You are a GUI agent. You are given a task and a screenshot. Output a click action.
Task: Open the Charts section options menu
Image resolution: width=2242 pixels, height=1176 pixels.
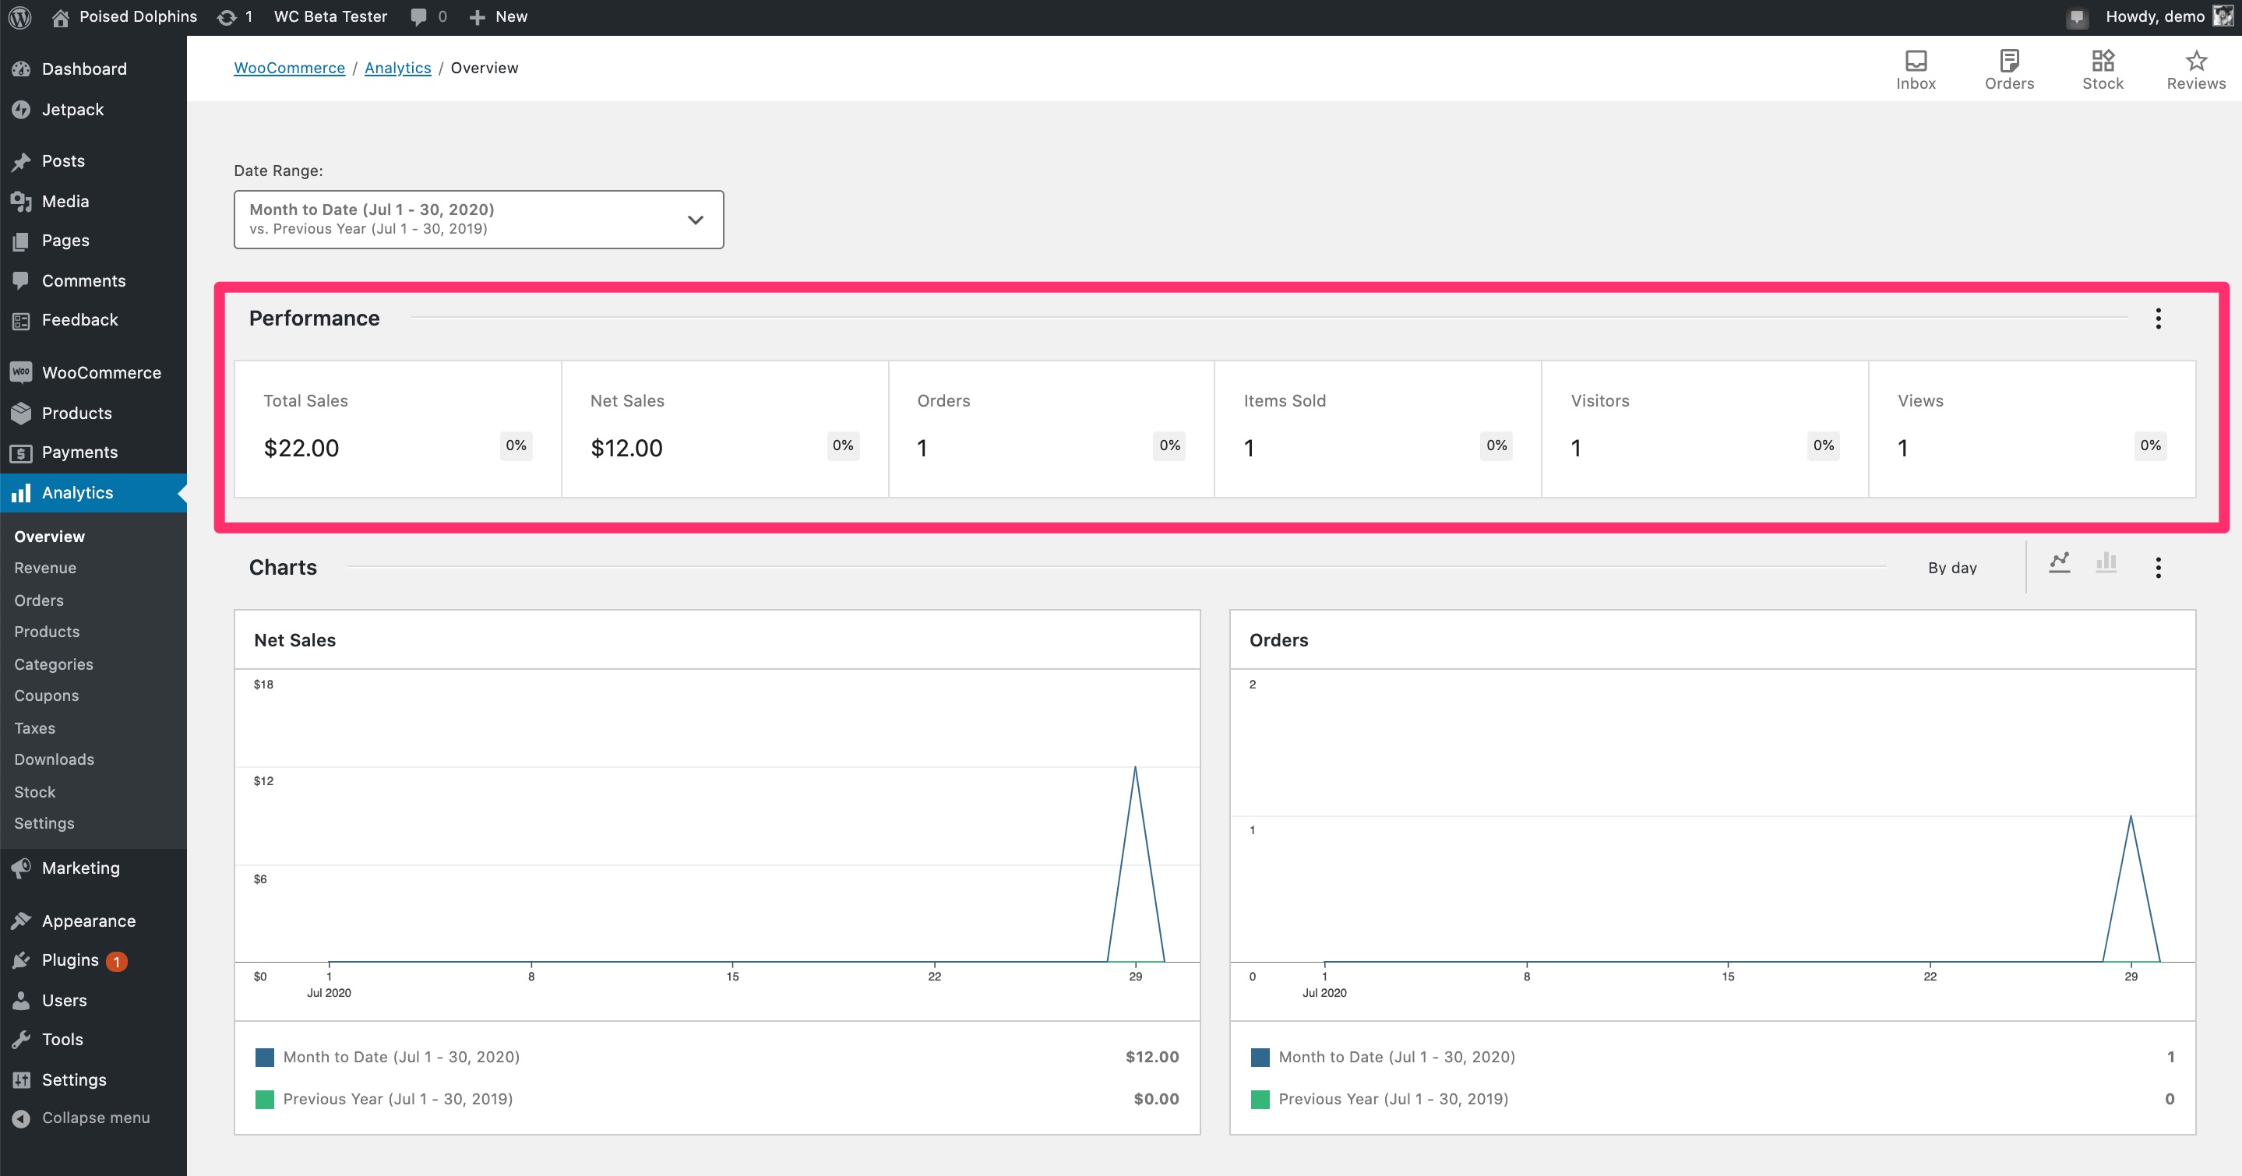coord(2158,567)
